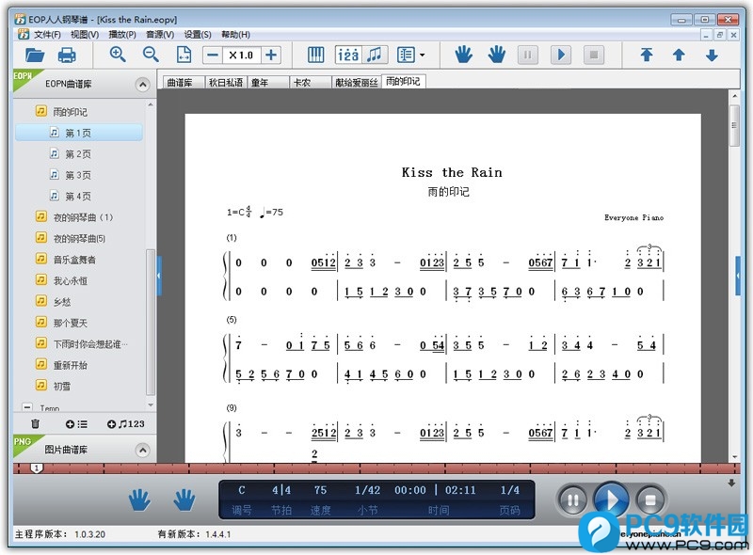Open 第 3 页 of the score
The image size is (753, 555).
78,175
